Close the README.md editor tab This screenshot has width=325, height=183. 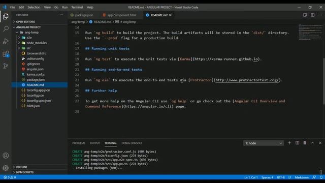click(171, 15)
